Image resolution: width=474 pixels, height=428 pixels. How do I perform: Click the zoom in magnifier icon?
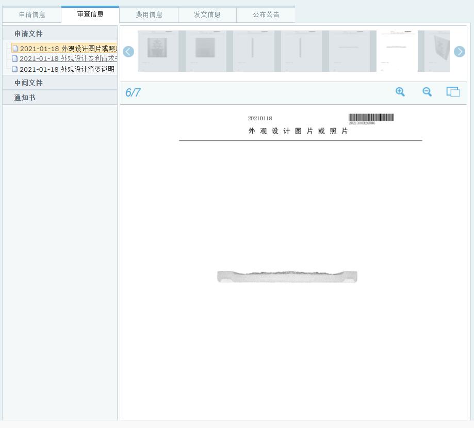[x=400, y=92]
